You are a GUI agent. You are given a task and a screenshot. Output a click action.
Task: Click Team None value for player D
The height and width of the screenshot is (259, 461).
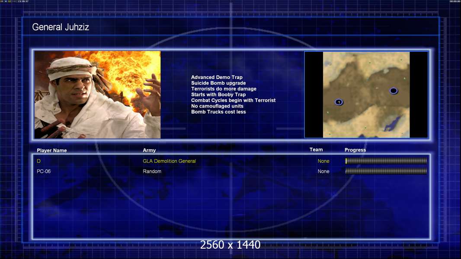(323, 161)
